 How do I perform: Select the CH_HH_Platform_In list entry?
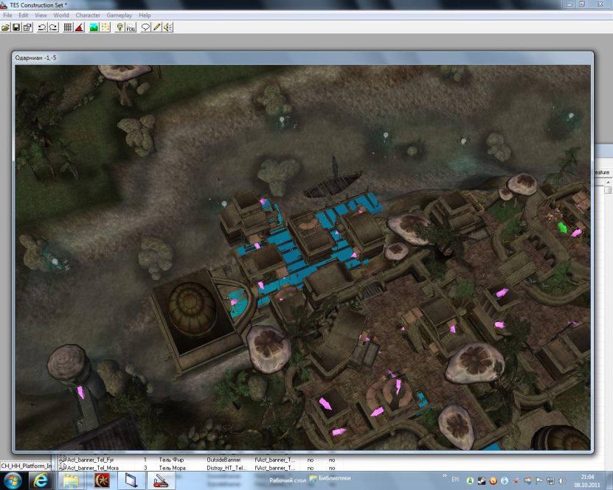coord(26,466)
